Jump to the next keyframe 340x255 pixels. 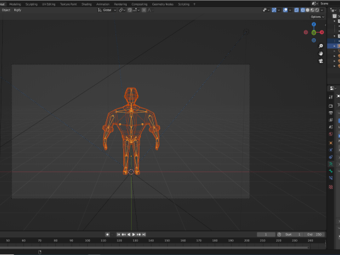tap(139, 234)
